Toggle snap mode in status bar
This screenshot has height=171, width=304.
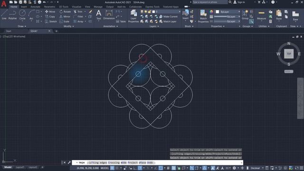pyautogui.click(x=117, y=168)
